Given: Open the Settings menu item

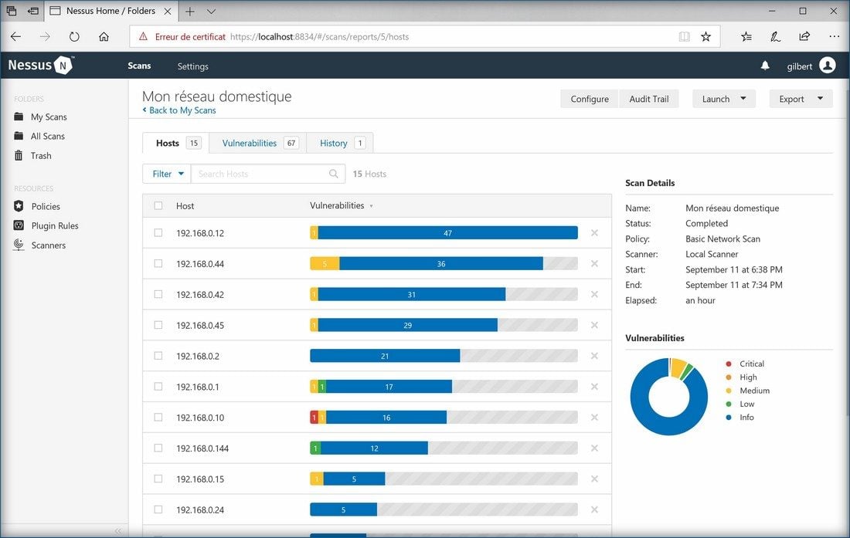Looking at the screenshot, I should [x=192, y=66].
